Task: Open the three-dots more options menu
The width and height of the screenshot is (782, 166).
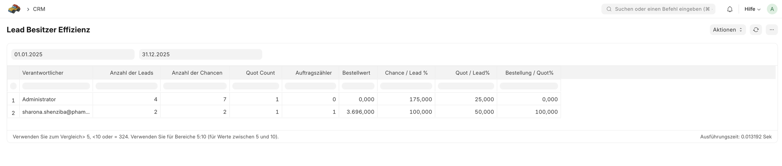Action: tap(771, 30)
